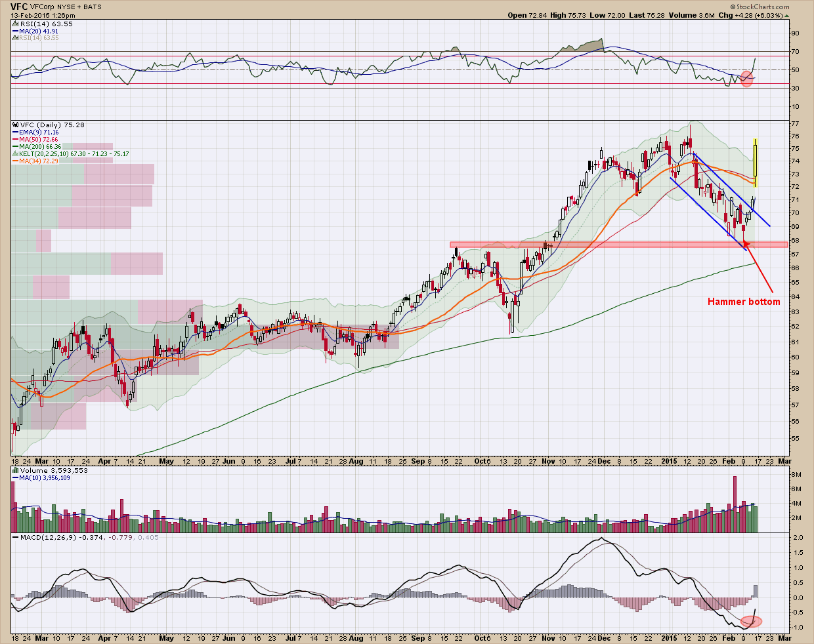Click the Volume 3,593,553 legend label
This screenshot has height=644, width=814.
point(54,471)
